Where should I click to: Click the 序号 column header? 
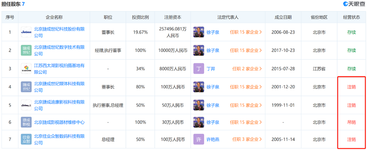(10, 17)
